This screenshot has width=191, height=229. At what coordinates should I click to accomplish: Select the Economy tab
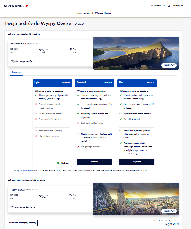click(x=16, y=72)
